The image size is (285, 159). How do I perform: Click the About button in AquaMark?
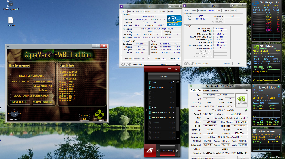84,115
